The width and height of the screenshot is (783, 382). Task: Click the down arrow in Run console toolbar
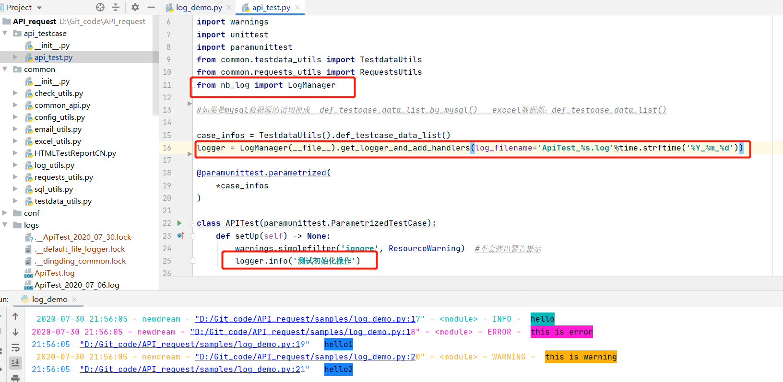click(15, 332)
